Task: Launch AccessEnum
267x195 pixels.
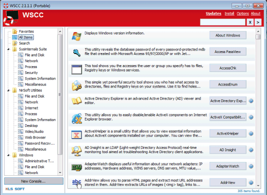Action: 228,85
